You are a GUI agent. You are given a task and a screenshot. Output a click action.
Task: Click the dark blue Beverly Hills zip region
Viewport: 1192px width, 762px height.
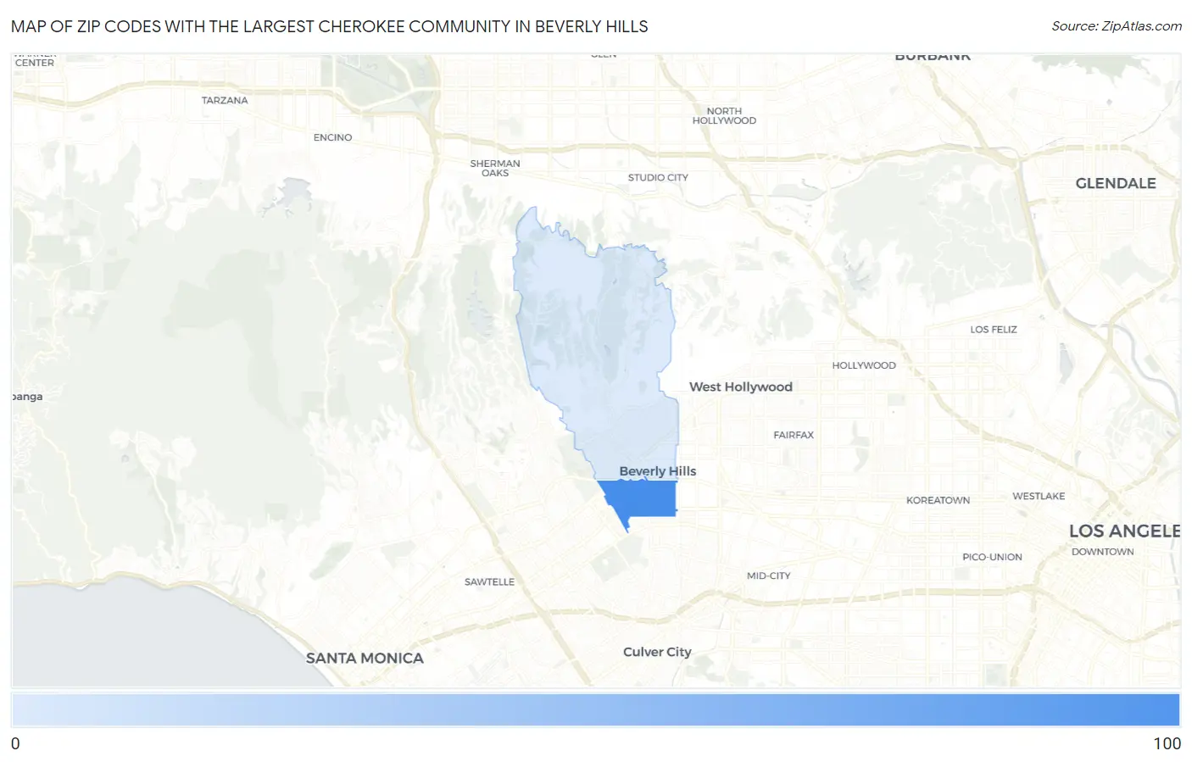[643, 498]
